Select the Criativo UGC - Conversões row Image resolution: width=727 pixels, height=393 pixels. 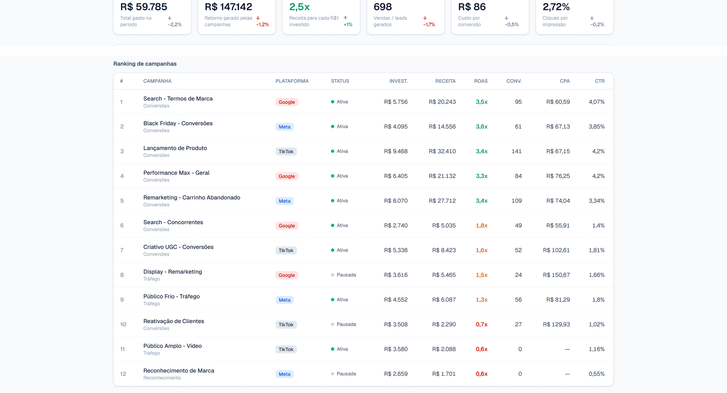click(x=363, y=250)
